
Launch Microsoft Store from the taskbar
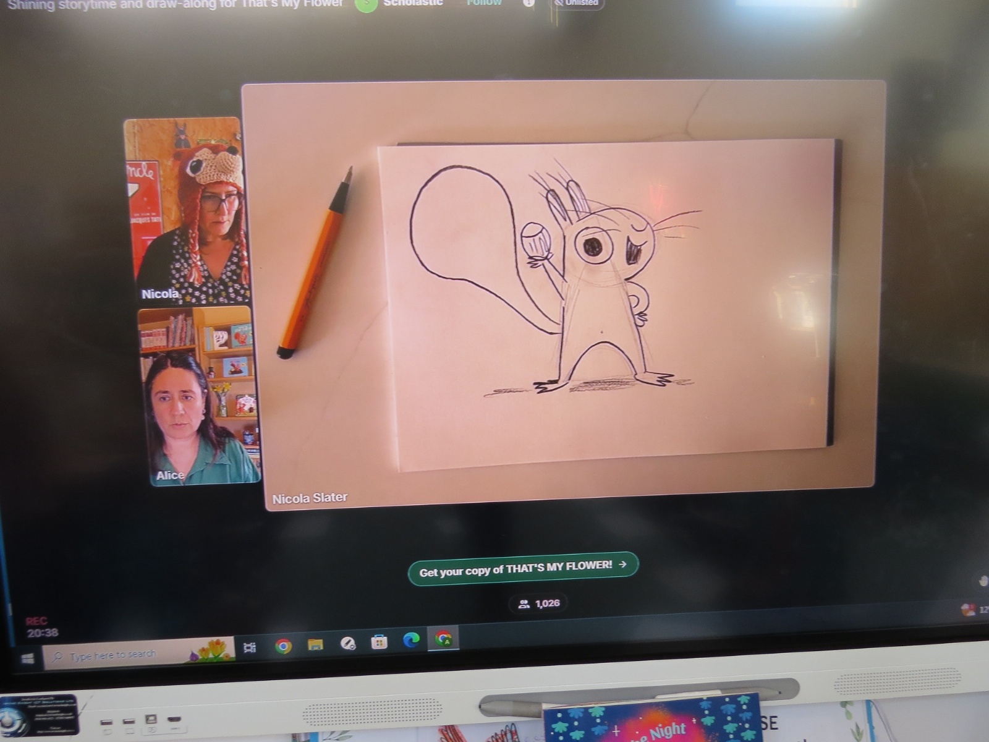pyautogui.click(x=379, y=643)
